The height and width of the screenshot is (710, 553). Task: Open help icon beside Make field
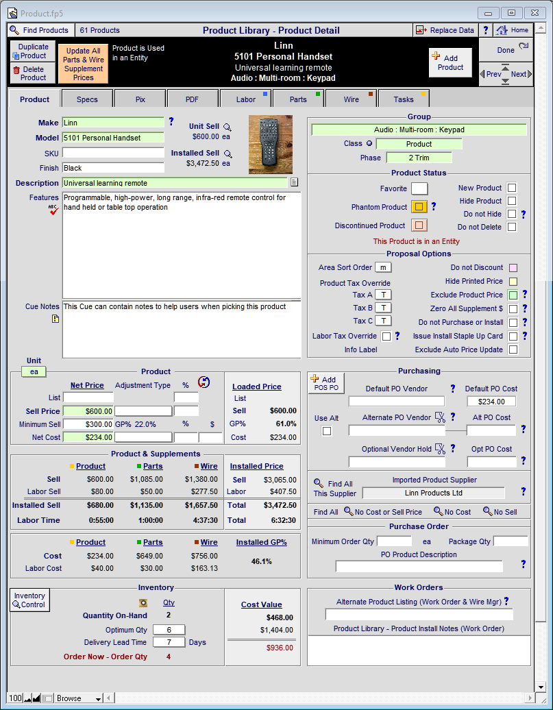pos(171,121)
